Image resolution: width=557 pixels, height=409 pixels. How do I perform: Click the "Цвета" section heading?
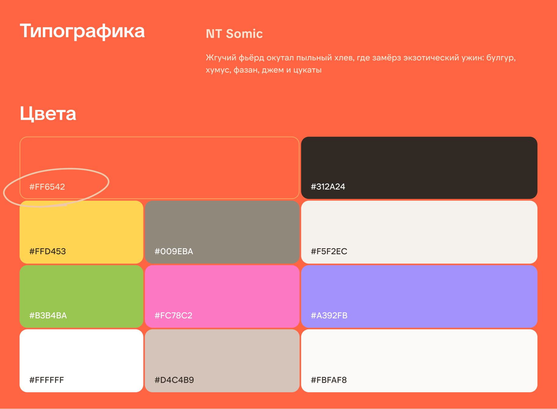48,114
